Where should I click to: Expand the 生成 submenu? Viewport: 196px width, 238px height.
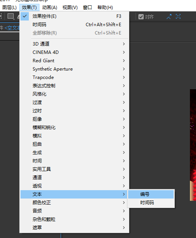pos(74,152)
